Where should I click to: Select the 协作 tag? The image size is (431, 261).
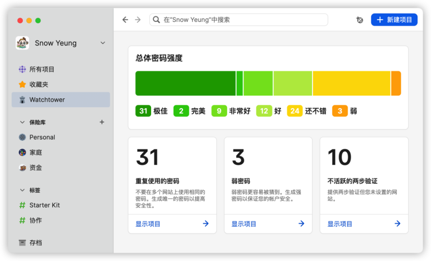click(x=36, y=220)
